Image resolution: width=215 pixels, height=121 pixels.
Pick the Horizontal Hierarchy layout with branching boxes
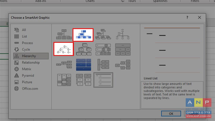coord(123,65)
